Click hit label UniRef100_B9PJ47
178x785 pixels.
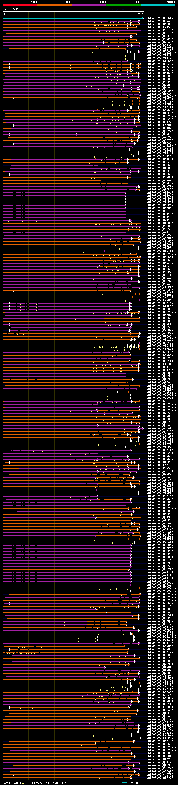[x=160, y=275]
